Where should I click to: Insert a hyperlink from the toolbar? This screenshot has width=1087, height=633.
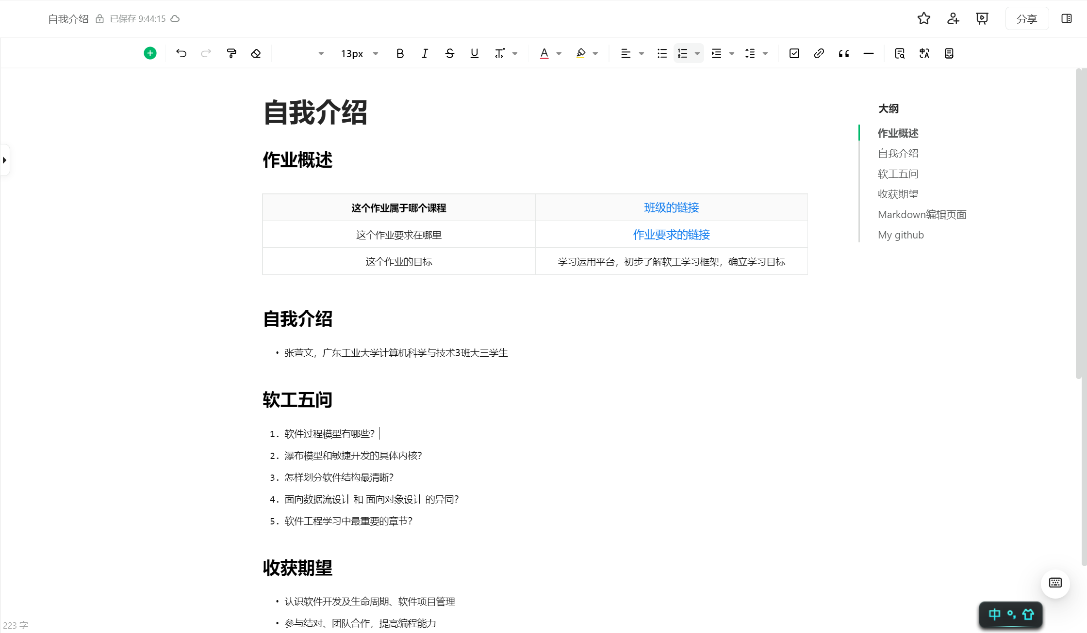[x=819, y=53]
